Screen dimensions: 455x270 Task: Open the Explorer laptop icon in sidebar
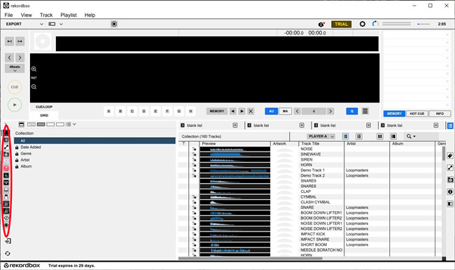pos(6,189)
